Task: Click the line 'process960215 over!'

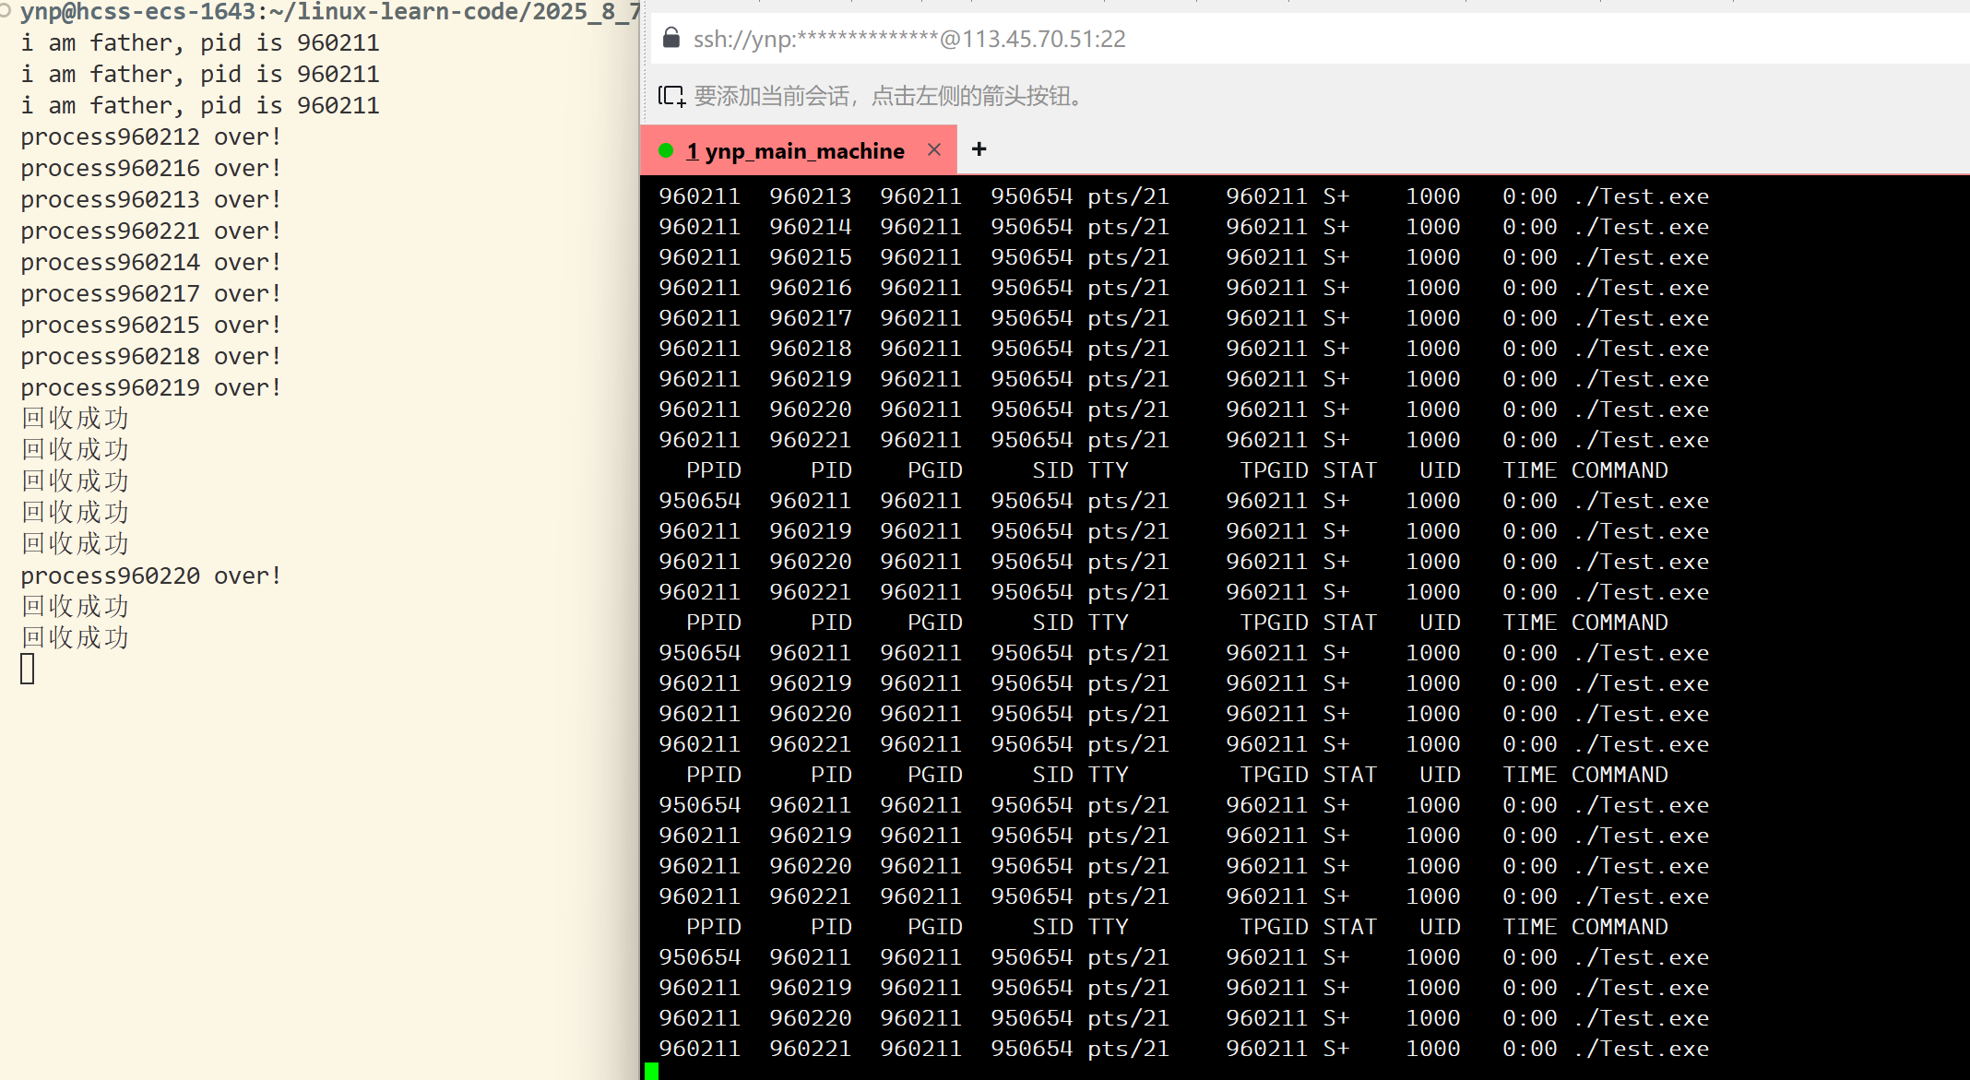Action: 150,325
